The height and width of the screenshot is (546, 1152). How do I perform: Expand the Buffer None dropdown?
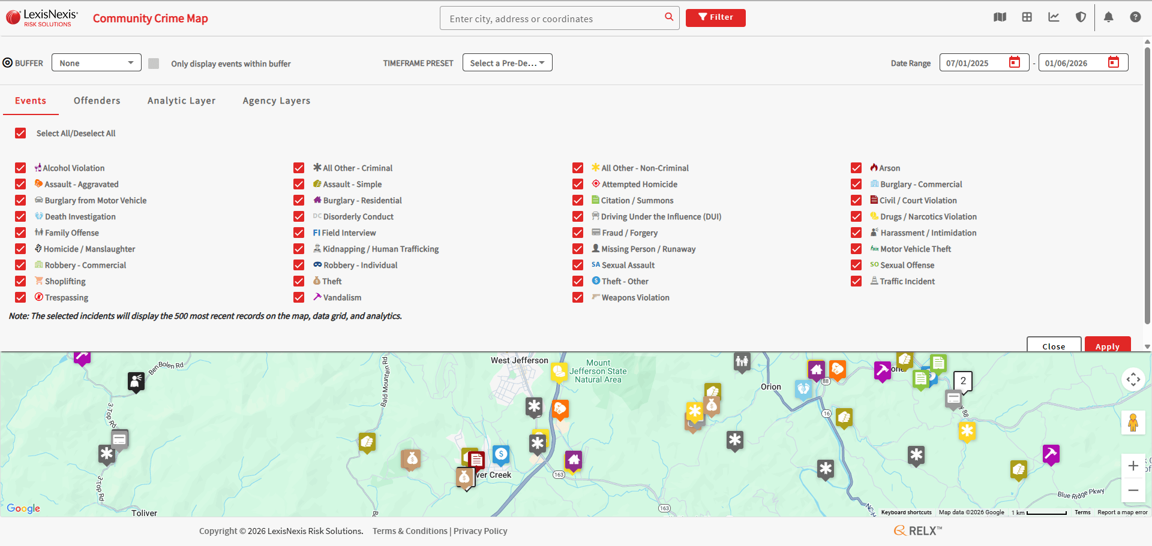point(96,63)
